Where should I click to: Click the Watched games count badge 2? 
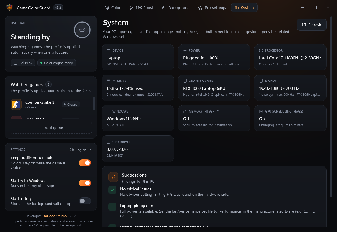49,84
